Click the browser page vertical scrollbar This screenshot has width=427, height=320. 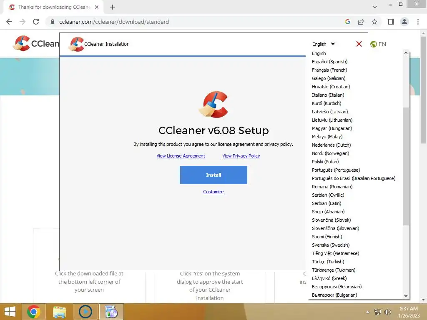(424, 90)
